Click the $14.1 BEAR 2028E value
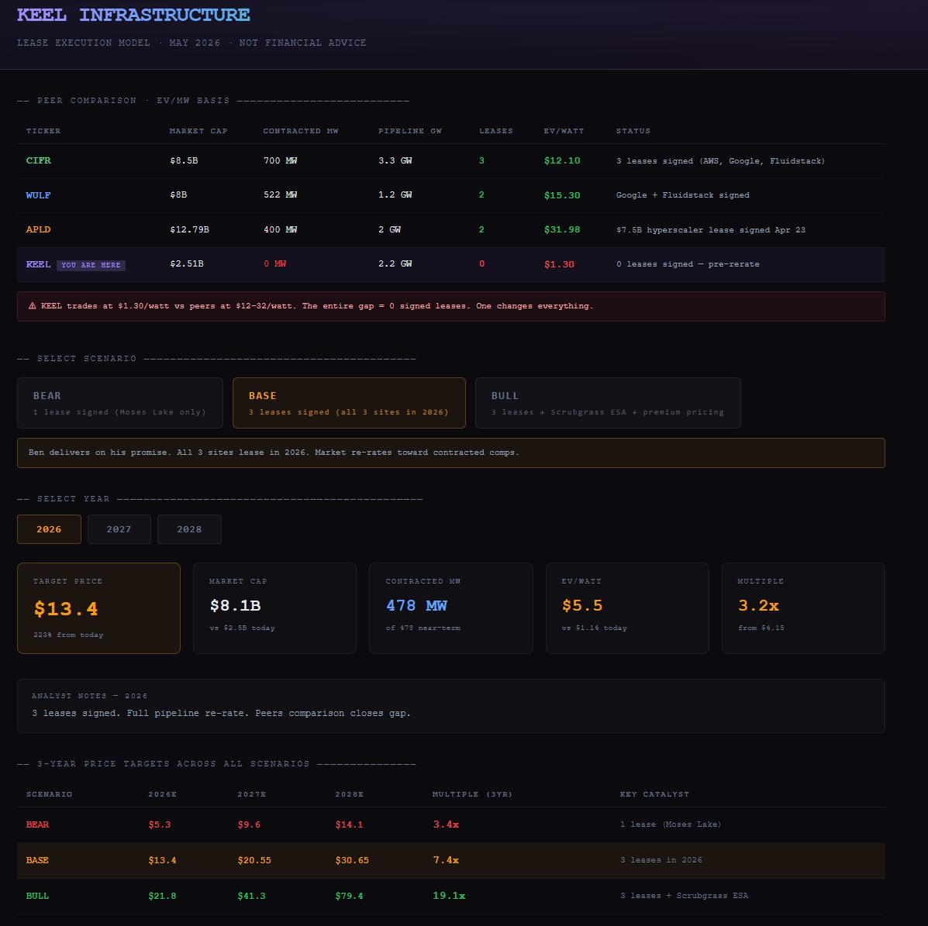This screenshot has width=928, height=926. pyautogui.click(x=349, y=824)
